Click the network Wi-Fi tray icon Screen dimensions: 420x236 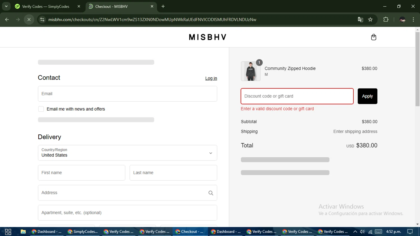click(x=370, y=232)
